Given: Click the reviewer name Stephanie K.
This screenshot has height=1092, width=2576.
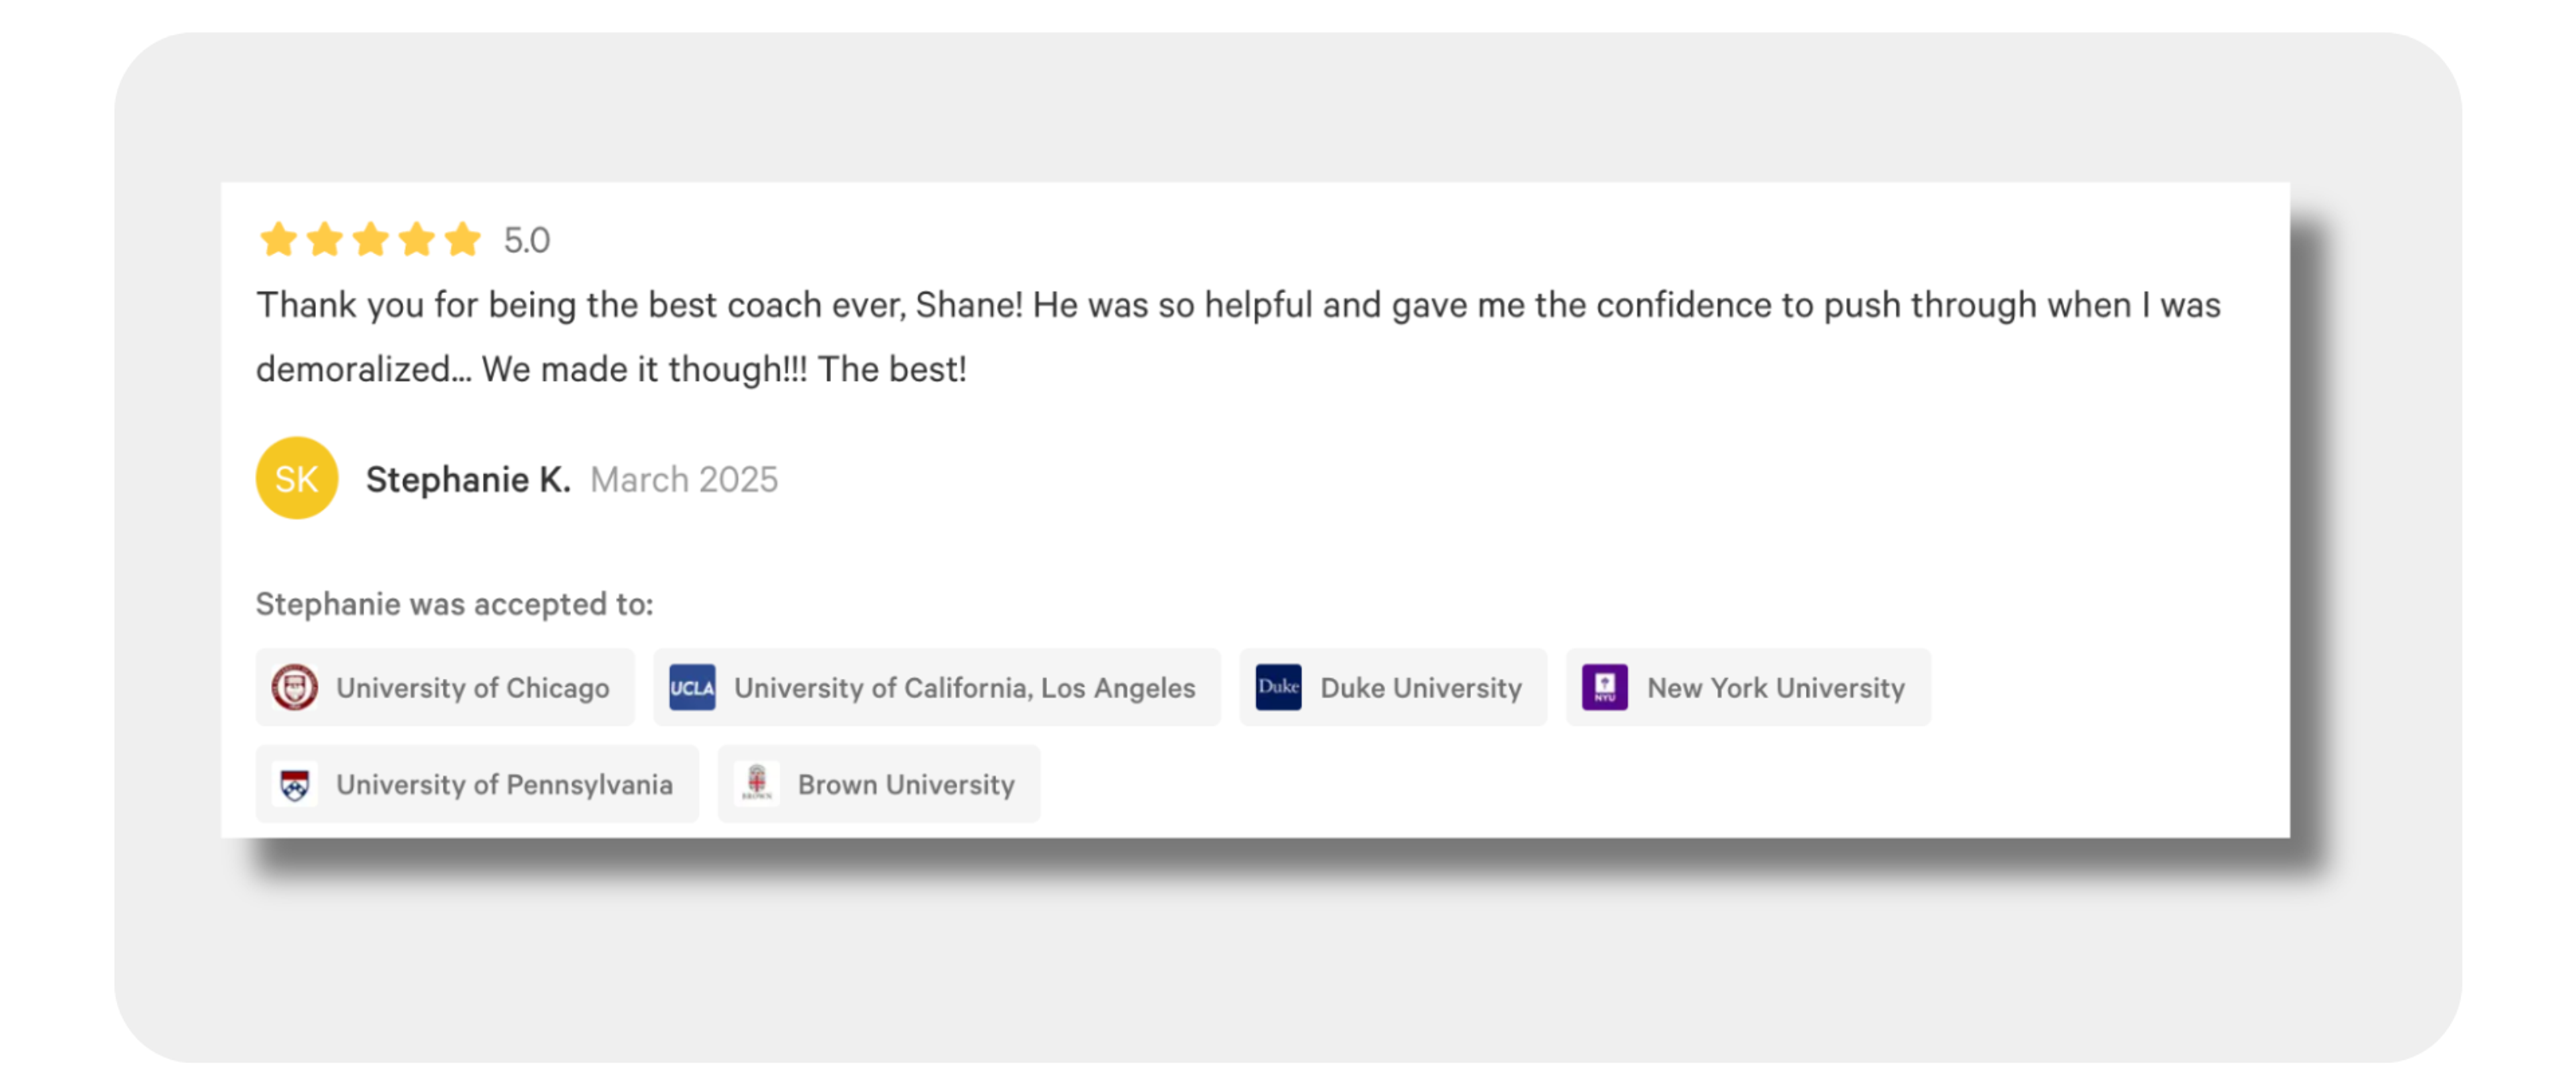Looking at the screenshot, I should point(467,479).
